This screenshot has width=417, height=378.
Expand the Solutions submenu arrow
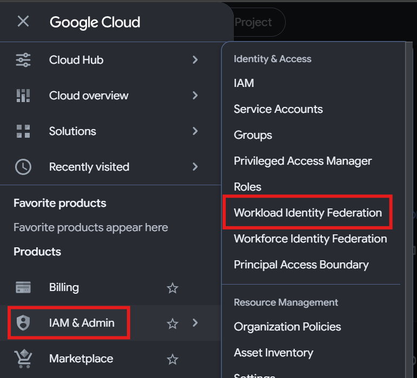tap(195, 131)
